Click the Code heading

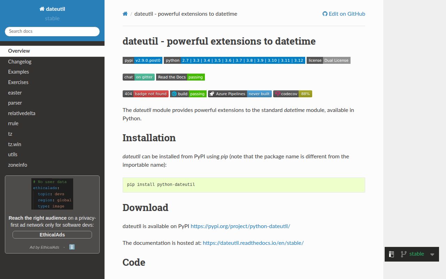(134, 262)
